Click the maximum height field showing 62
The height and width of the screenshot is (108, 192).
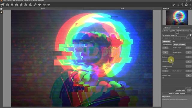(x=188, y=48)
